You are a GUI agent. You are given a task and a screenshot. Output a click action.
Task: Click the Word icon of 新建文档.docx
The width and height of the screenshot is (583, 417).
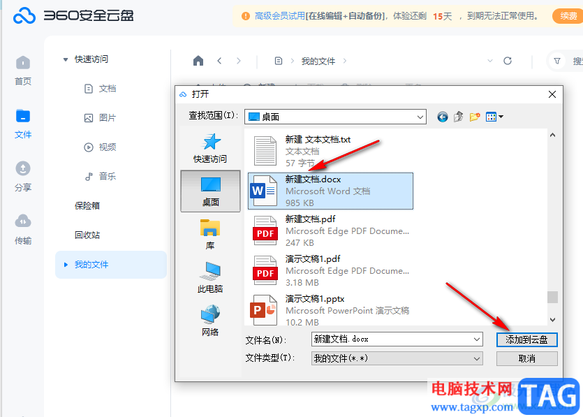point(264,191)
